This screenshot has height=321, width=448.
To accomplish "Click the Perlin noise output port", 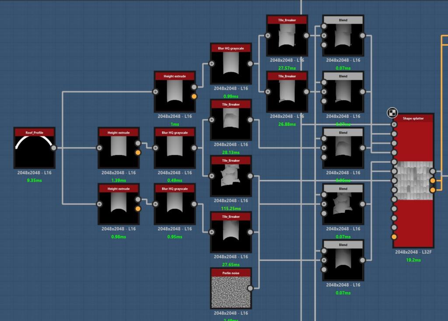I will (250, 288).
